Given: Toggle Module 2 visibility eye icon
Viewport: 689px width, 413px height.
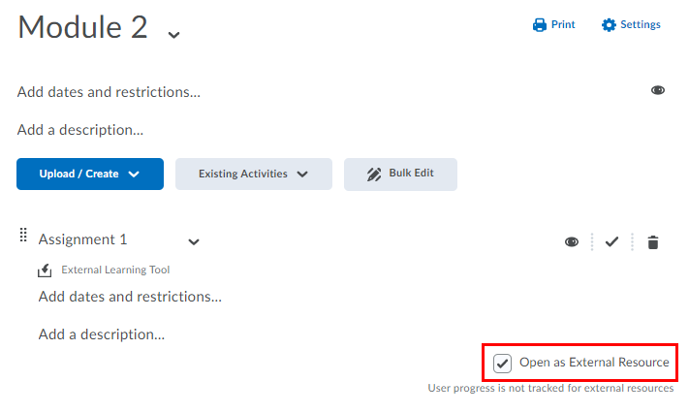Looking at the screenshot, I should [658, 90].
